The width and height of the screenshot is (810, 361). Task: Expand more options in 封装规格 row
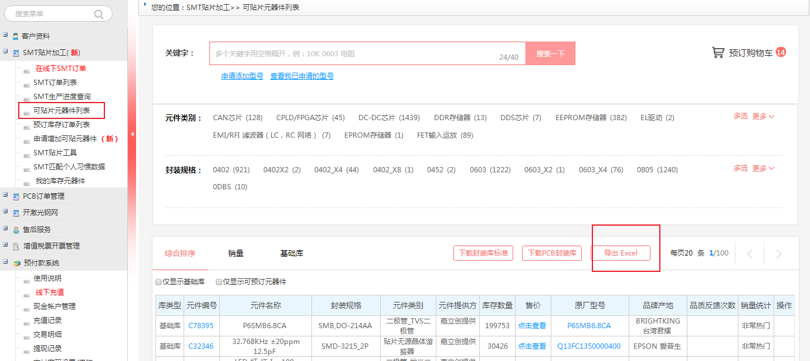[x=763, y=168]
